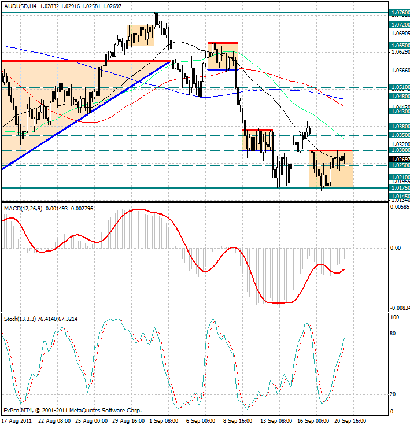This screenshot has width=410, height=425.
Task: Click the 20 Sep 16:00 time label
Action: click(350, 421)
